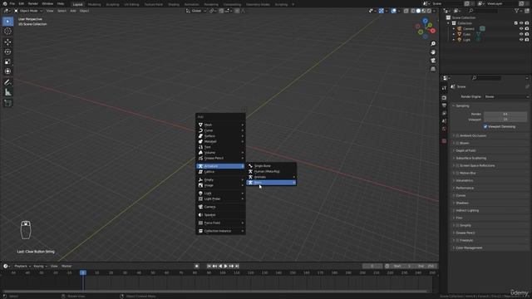The width and height of the screenshot is (532, 299).
Task: Choose Camera in the Add menu
Action: click(x=220, y=207)
